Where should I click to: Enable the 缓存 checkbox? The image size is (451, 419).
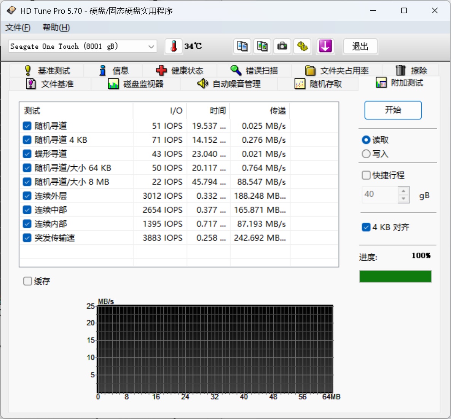pyautogui.click(x=28, y=281)
